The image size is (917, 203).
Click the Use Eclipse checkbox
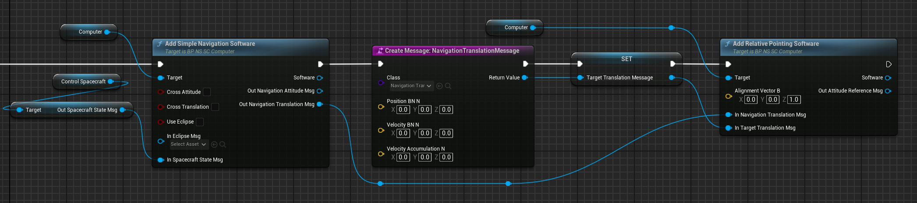(x=200, y=122)
